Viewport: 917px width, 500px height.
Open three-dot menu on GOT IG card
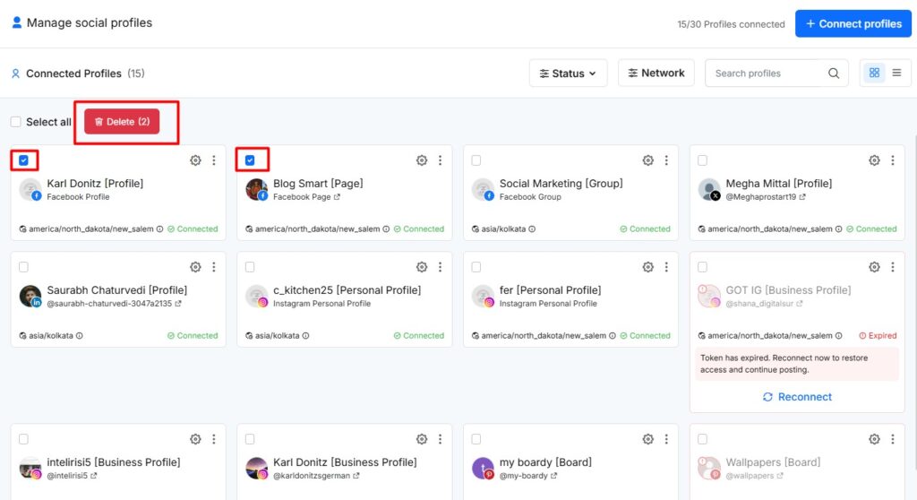pyautogui.click(x=892, y=267)
